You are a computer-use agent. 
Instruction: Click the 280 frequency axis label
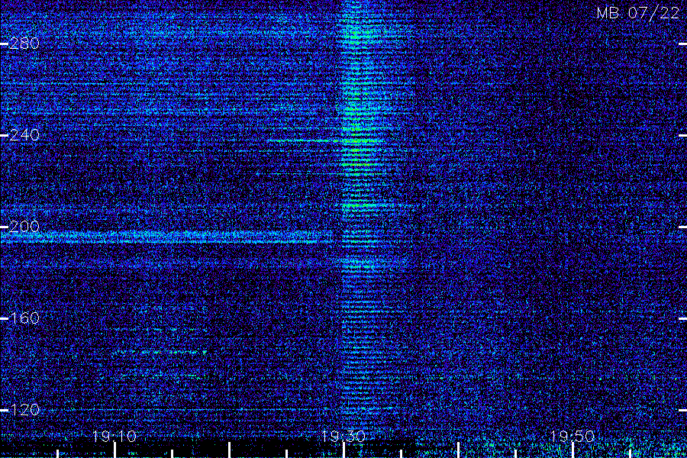[24, 44]
